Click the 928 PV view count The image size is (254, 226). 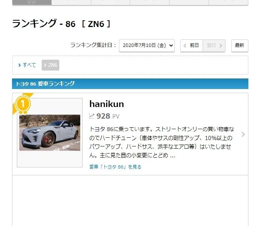[108, 116]
